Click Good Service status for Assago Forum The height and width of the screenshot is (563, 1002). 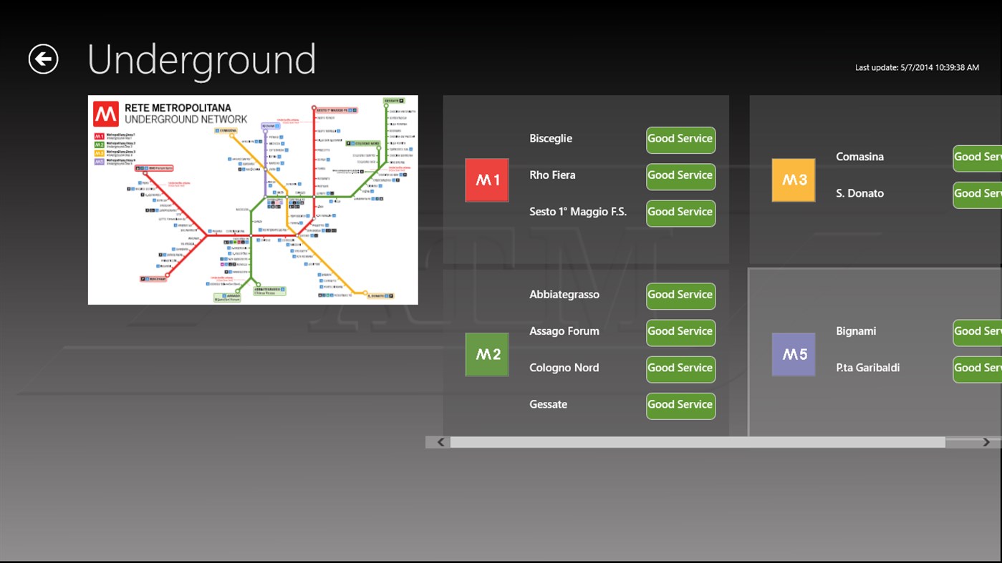click(x=680, y=332)
